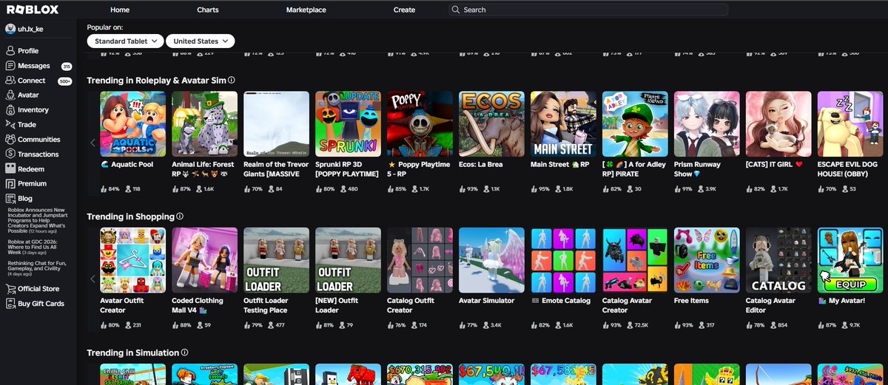Open the Trade sidebar icon

tap(10, 125)
